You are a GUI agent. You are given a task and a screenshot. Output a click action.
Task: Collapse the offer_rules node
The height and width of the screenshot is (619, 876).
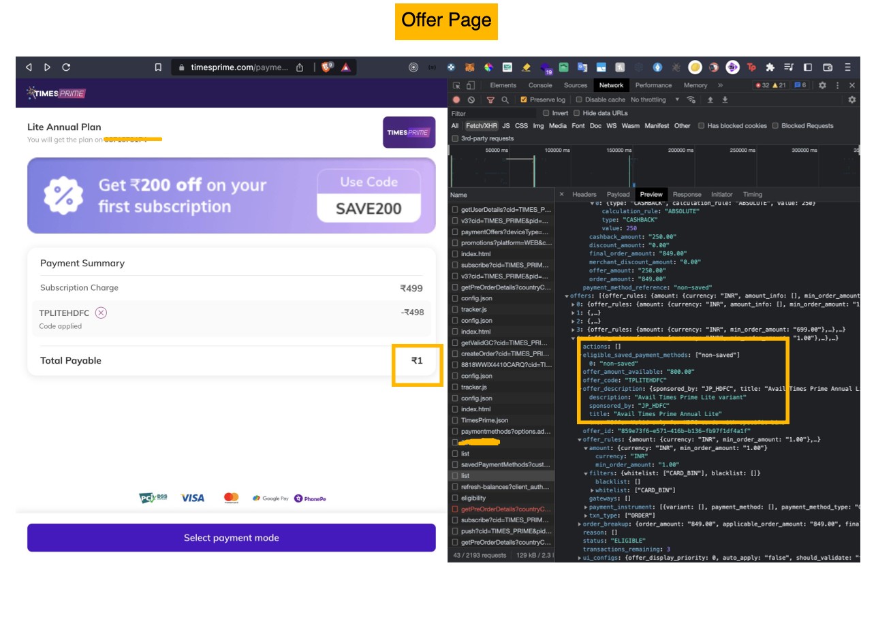click(x=580, y=439)
